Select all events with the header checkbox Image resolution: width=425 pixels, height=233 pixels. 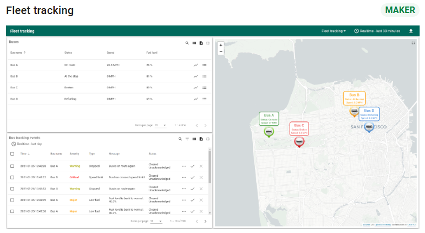click(x=12, y=154)
